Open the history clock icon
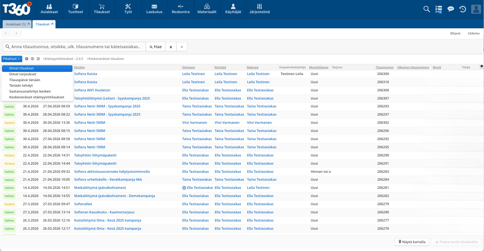This screenshot has width=484, height=251. (x=463, y=9)
